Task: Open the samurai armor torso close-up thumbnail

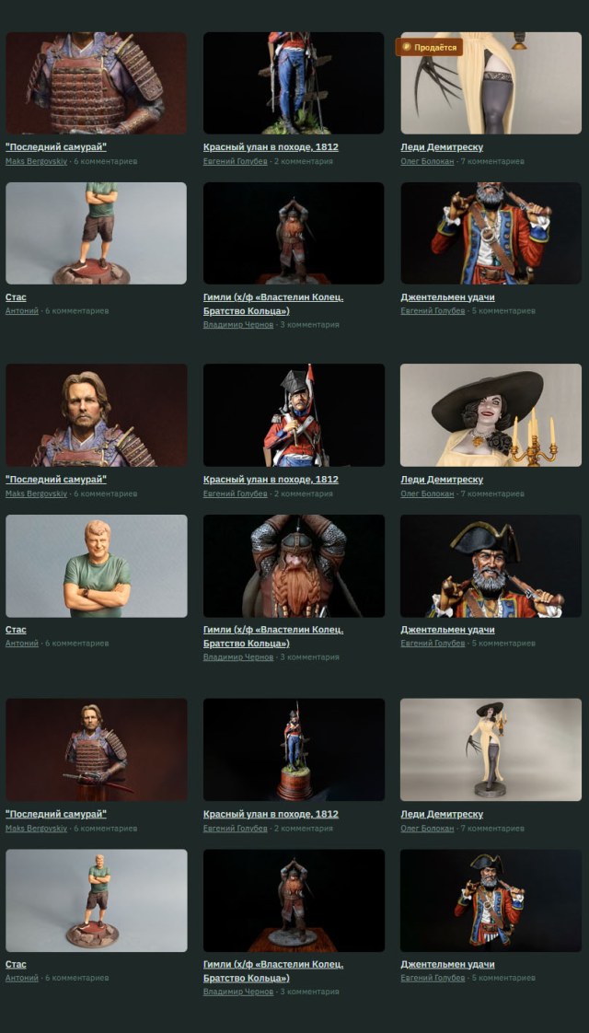Action: (97, 83)
